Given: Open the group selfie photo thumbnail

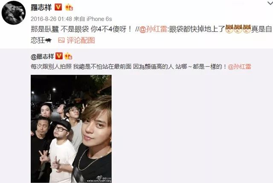Looking at the screenshot, I should [x=71, y=129].
